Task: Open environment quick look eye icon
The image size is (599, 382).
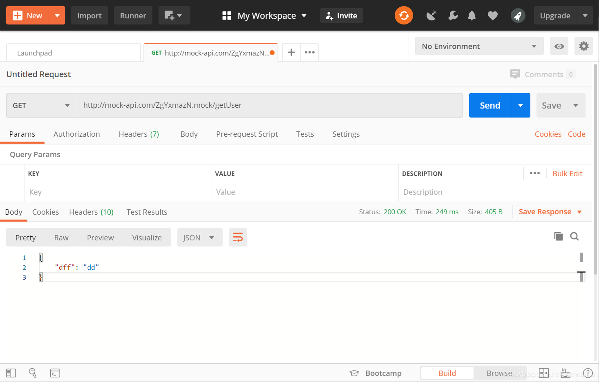Action: pyautogui.click(x=559, y=46)
